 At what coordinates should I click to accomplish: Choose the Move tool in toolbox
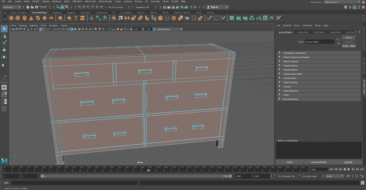[x=4, y=50]
